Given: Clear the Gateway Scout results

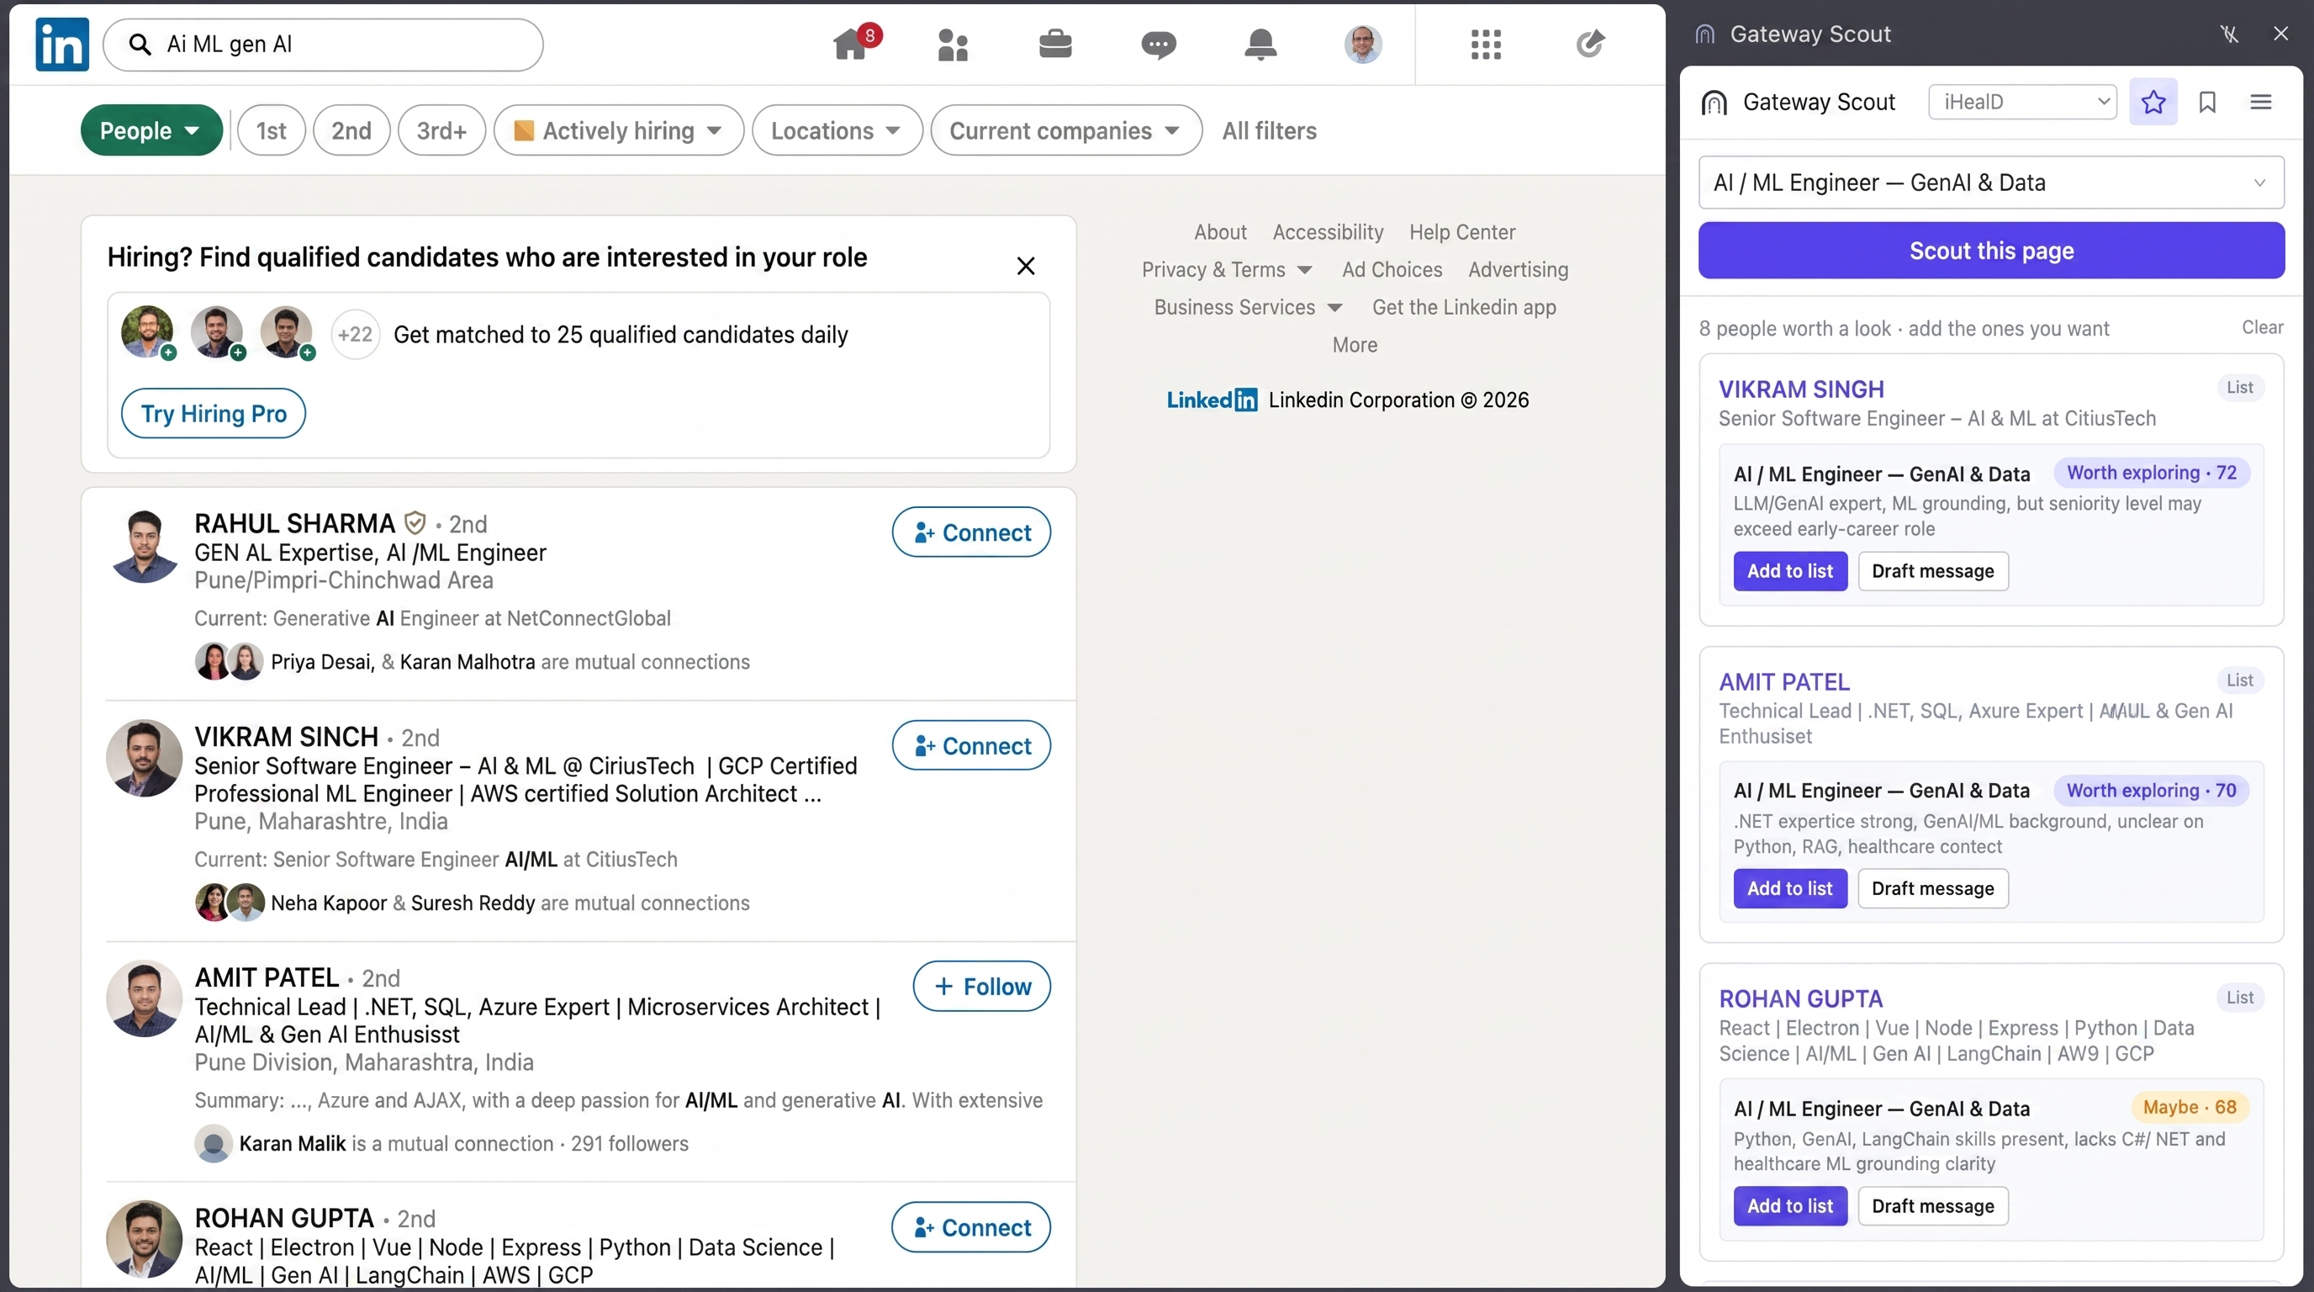Looking at the screenshot, I should [x=2262, y=327].
